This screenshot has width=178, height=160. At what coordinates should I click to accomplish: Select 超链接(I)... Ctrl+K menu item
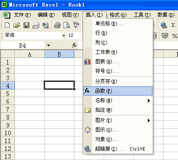pyautogui.click(x=118, y=149)
